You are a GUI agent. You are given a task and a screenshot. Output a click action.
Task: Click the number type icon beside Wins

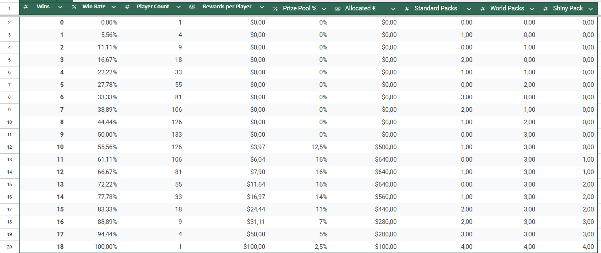[x=26, y=7]
